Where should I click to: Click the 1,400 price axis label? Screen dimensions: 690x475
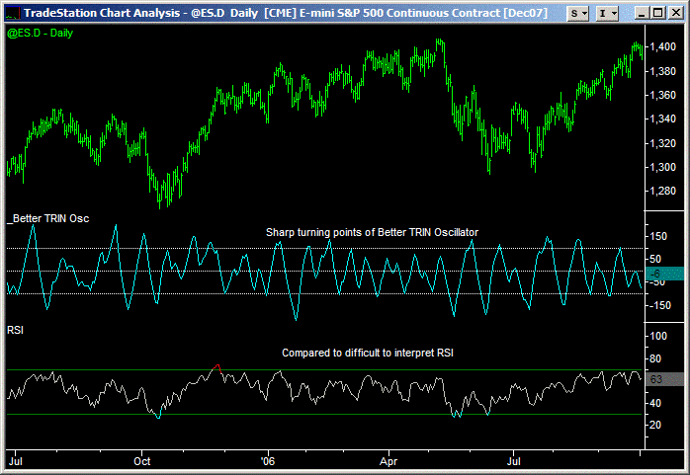[x=662, y=47]
